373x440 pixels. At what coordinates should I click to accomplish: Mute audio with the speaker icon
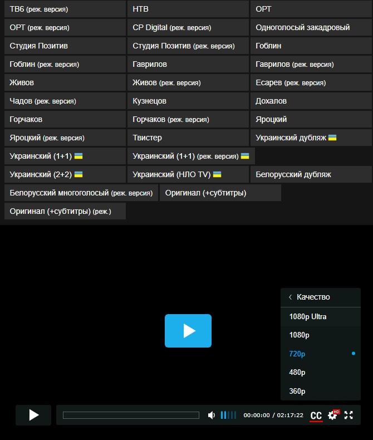211,415
